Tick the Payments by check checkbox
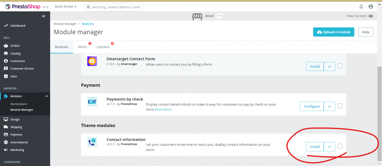382x166 pixels. [x=340, y=106]
